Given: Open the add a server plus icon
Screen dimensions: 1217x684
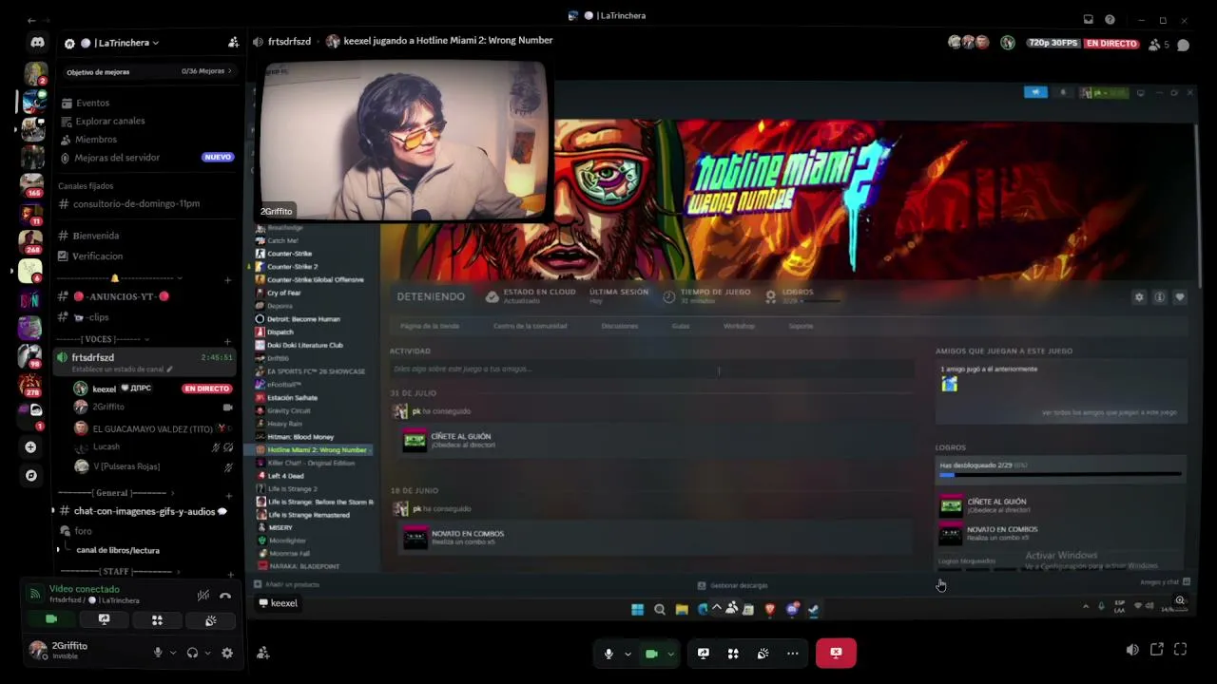Looking at the screenshot, I should [x=31, y=446].
